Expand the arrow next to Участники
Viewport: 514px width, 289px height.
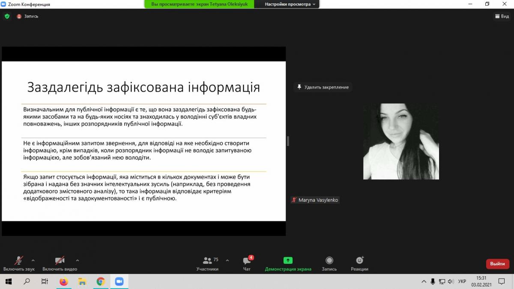pos(227,260)
